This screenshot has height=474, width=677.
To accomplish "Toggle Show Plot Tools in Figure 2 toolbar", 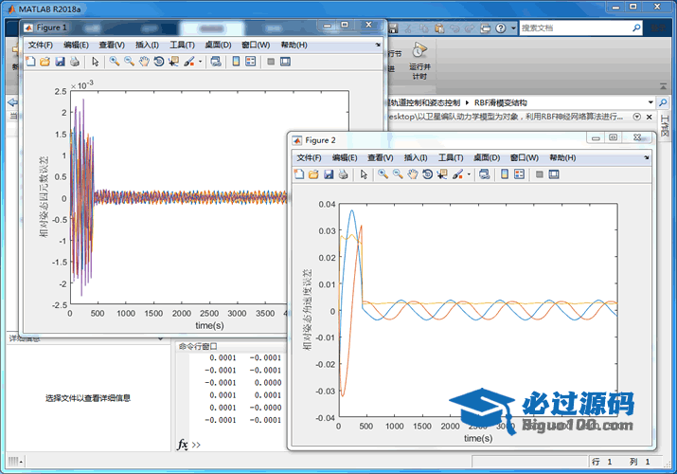I will click(x=555, y=174).
